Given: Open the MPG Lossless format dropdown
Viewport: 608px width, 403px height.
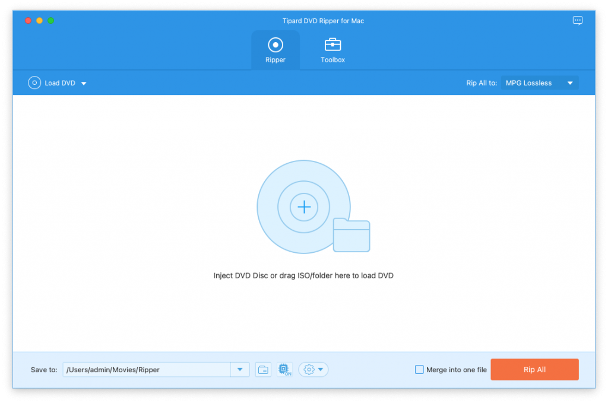Looking at the screenshot, I should [539, 83].
